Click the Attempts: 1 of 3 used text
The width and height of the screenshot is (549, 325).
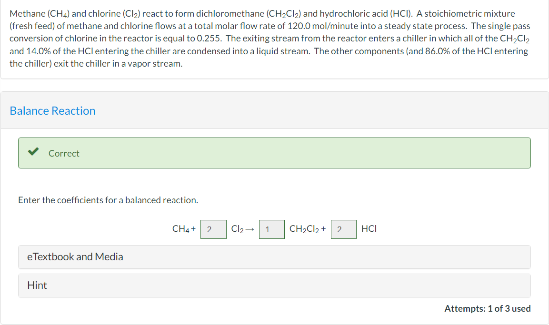click(x=489, y=308)
